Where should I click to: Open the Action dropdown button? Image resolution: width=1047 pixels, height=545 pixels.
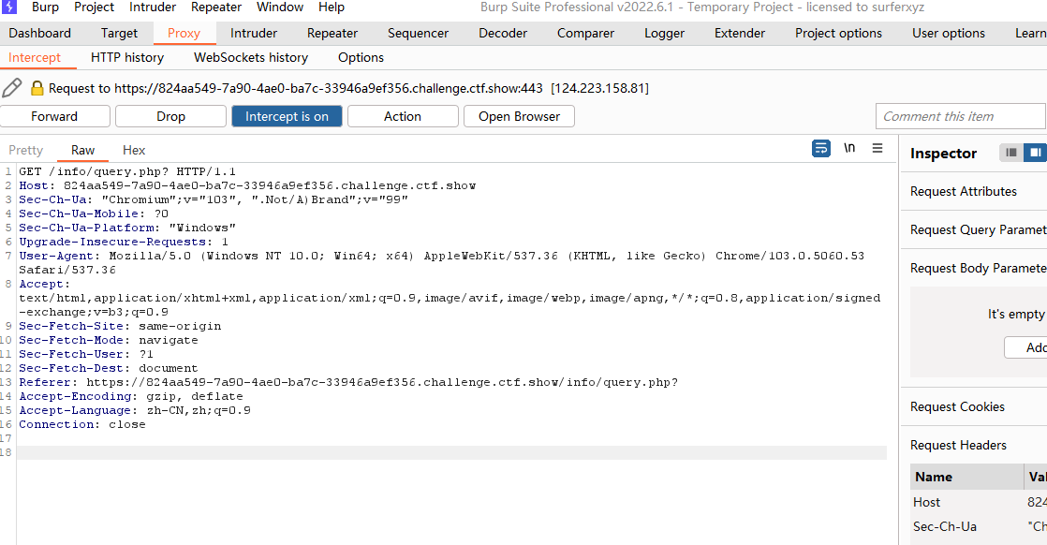click(x=403, y=116)
